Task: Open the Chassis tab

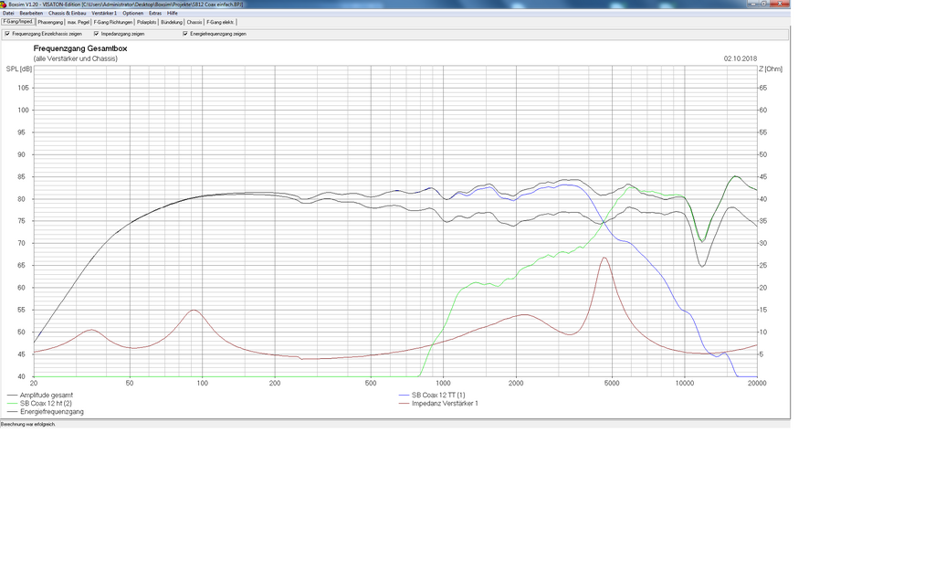Action: [x=194, y=23]
